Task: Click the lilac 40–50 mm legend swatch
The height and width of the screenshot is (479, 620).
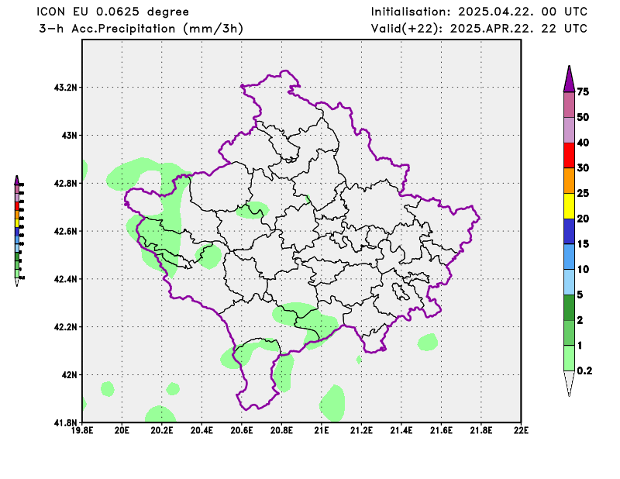Action: click(x=569, y=130)
